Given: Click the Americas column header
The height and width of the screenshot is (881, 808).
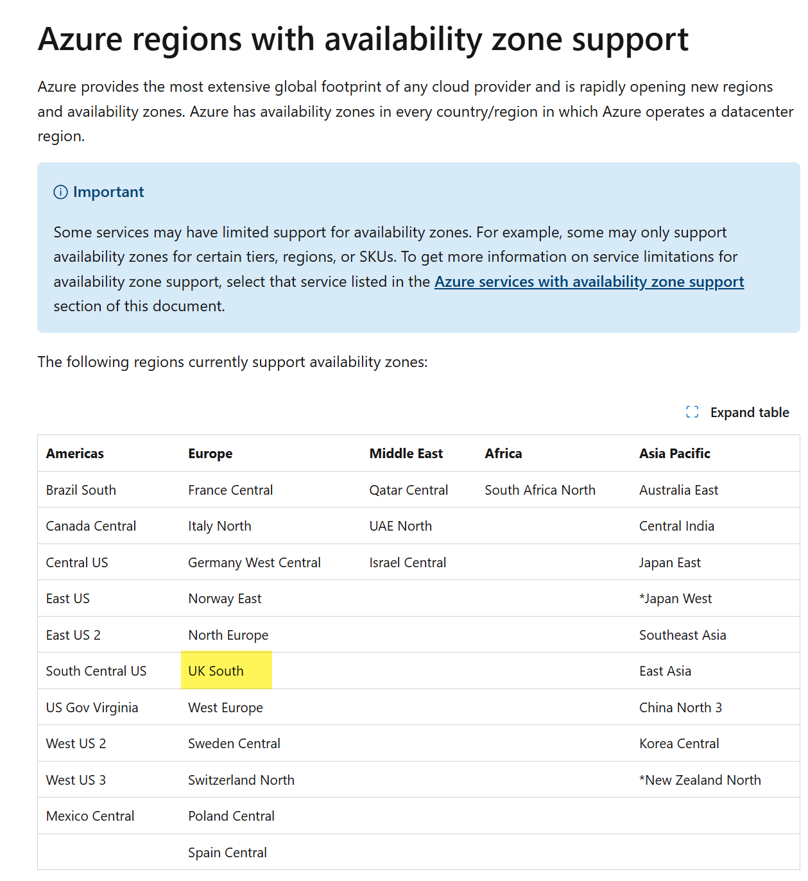Looking at the screenshot, I should coord(75,454).
